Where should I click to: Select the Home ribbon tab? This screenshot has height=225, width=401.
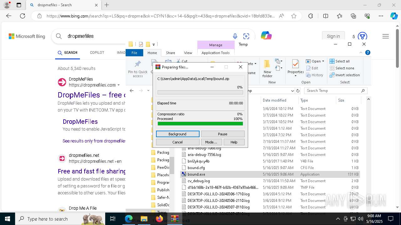point(152,53)
